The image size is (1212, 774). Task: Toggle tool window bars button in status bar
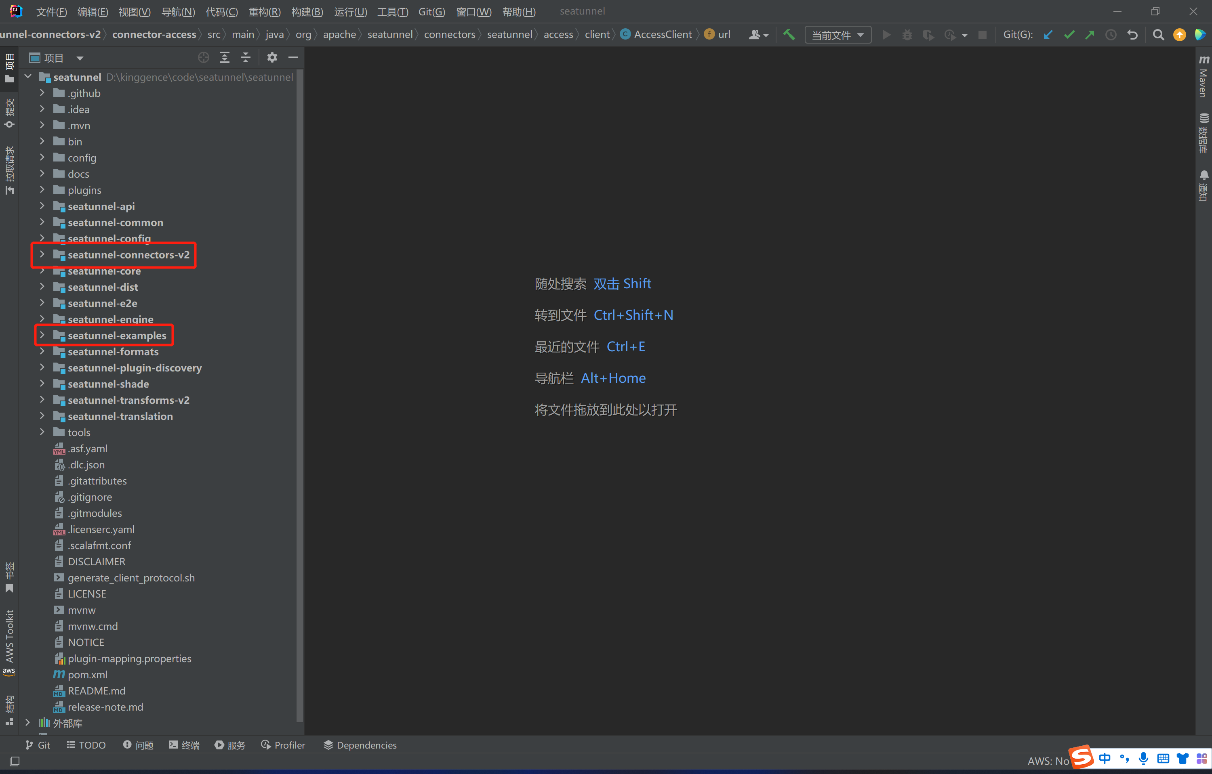tap(15, 761)
